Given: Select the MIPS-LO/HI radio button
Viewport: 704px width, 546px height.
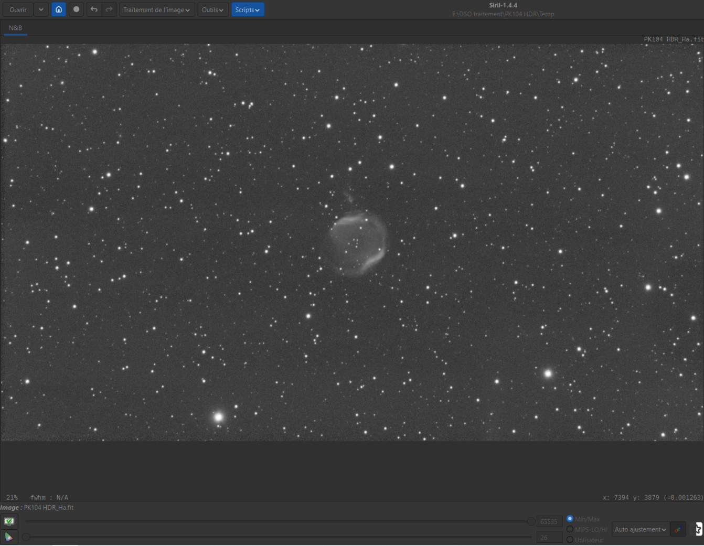Looking at the screenshot, I should 570,529.
